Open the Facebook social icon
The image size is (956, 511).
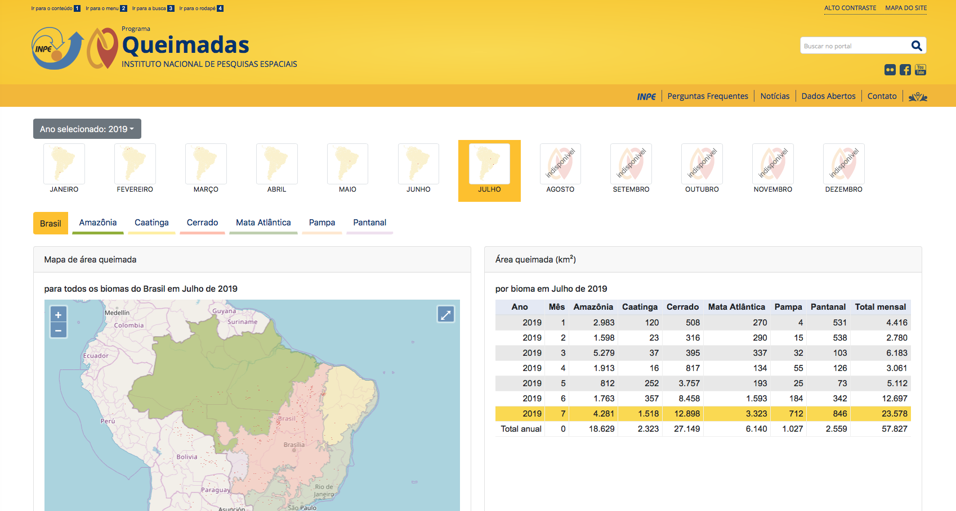(905, 70)
